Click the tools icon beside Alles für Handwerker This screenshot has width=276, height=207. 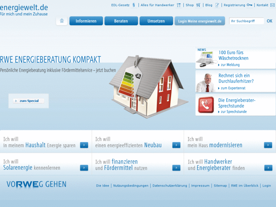[x=179, y=5]
